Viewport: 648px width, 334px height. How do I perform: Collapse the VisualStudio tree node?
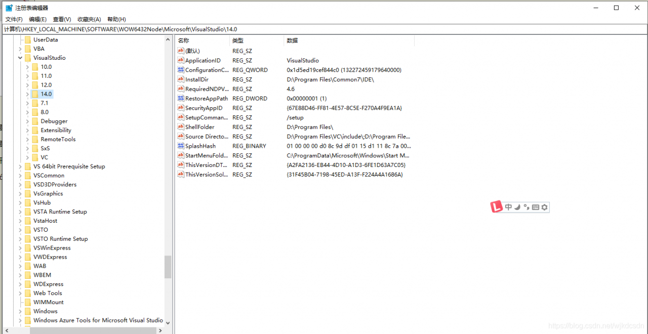tap(20, 58)
